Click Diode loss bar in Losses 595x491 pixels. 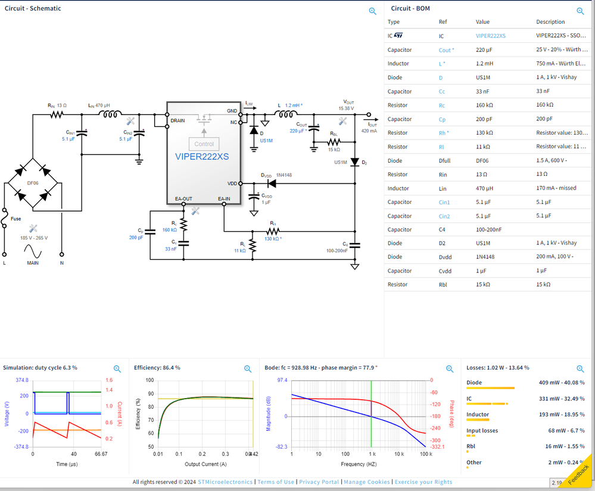tap(490, 388)
